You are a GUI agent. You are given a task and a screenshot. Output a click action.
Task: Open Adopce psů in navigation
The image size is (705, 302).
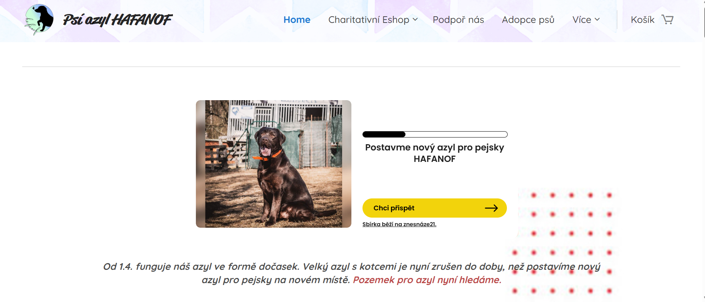pyautogui.click(x=528, y=20)
